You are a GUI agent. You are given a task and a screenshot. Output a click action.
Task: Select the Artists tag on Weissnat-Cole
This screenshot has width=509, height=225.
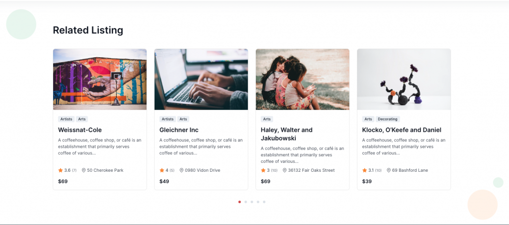pos(66,119)
